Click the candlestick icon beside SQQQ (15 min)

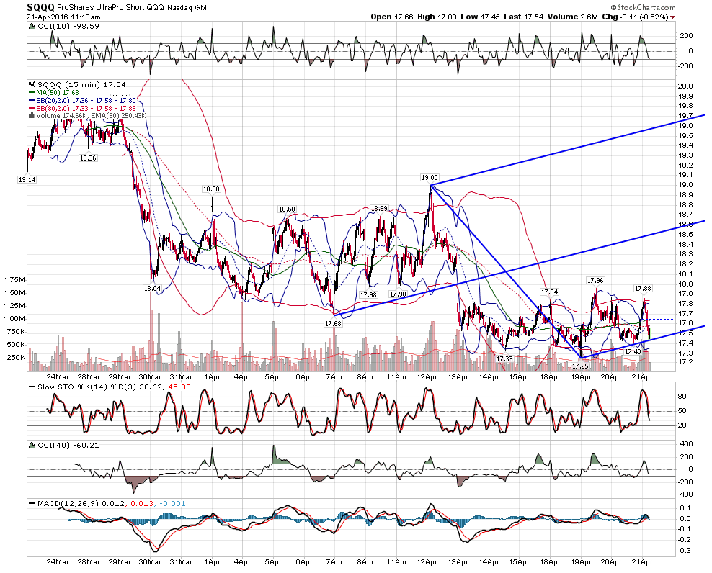[32, 84]
